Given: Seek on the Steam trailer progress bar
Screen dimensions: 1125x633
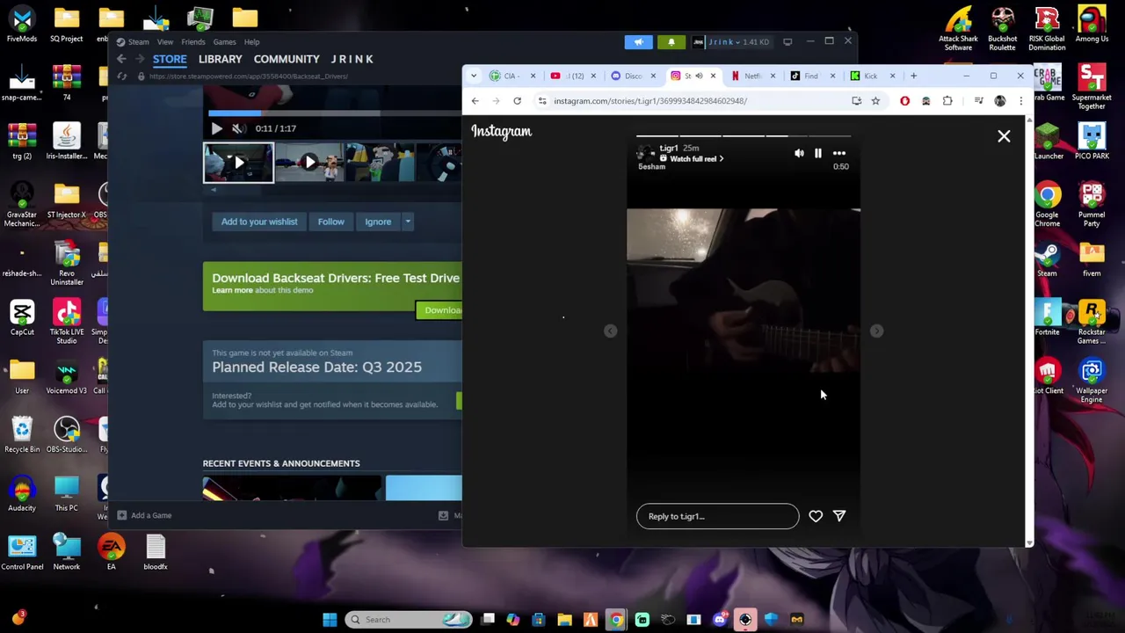Looking at the screenshot, I should click(334, 113).
